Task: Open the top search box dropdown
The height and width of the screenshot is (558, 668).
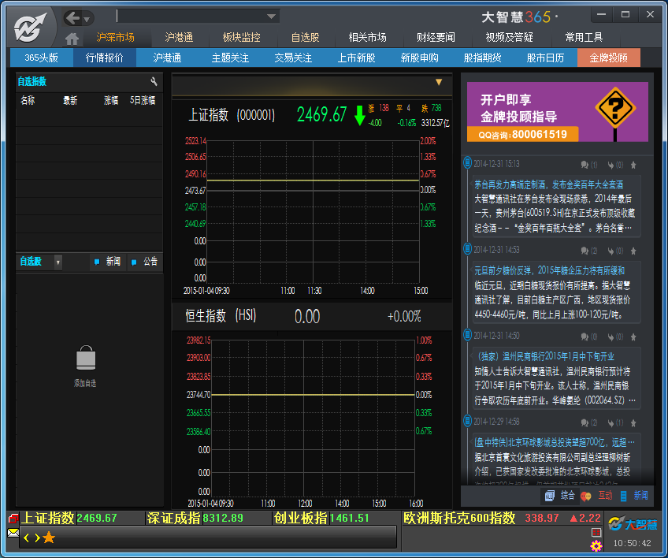Action: (x=272, y=16)
